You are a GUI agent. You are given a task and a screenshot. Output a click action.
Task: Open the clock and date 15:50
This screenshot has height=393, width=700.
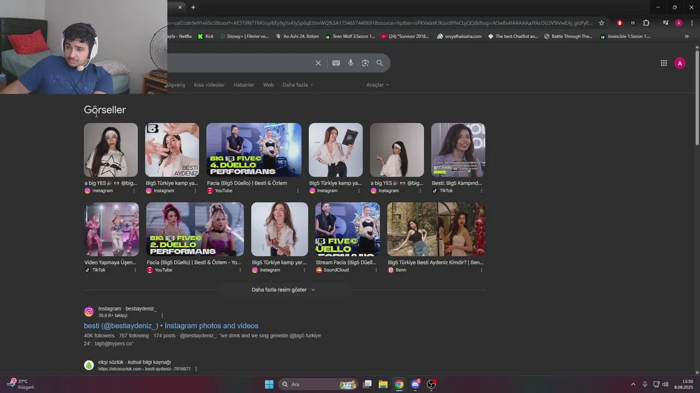(x=684, y=384)
